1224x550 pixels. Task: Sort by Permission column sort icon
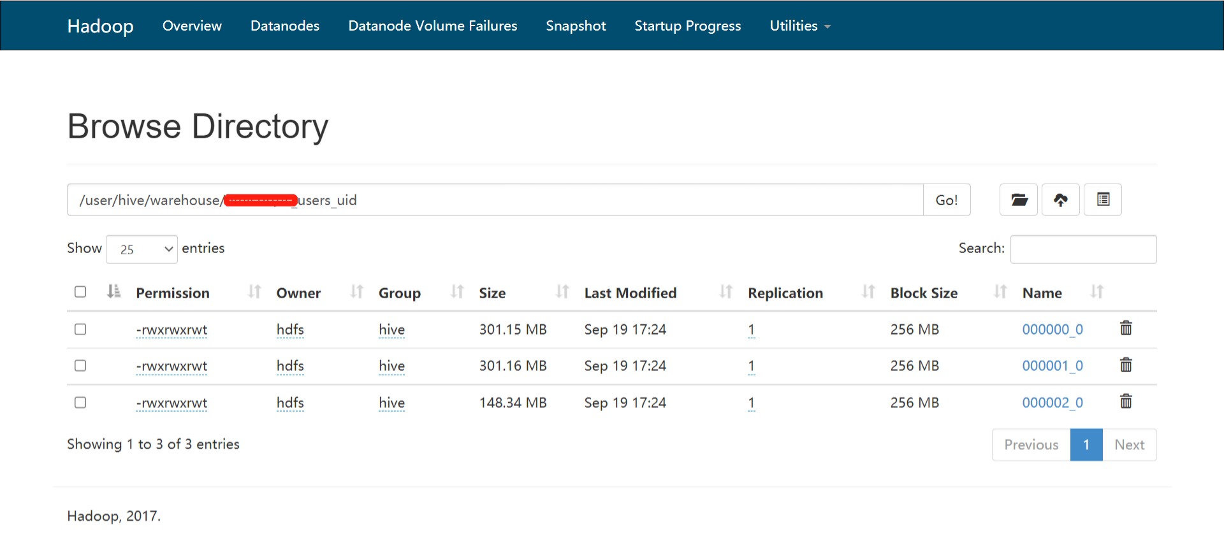click(254, 292)
